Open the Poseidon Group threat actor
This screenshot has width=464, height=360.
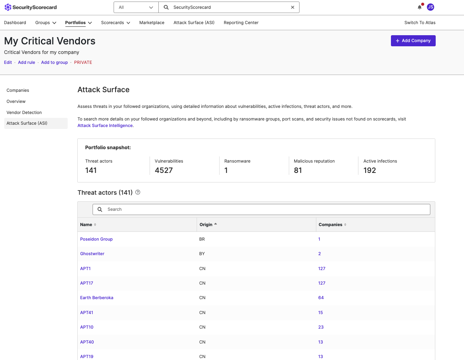click(x=96, y=239)
